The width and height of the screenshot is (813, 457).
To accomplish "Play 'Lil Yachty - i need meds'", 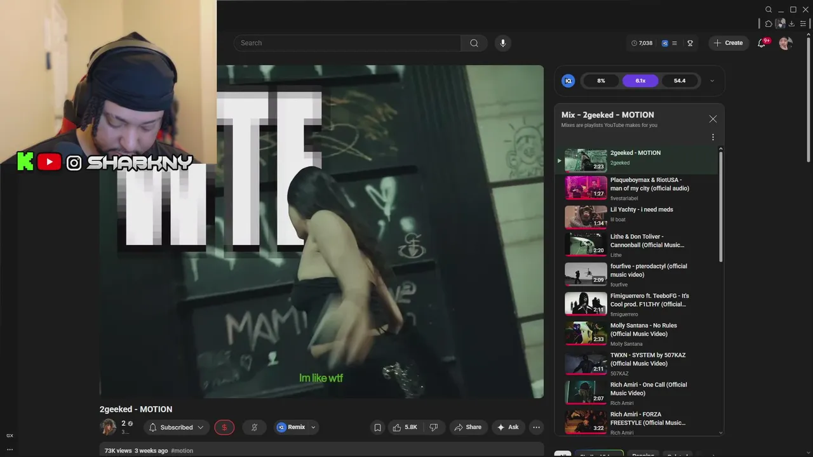I will tap(637, 216).
